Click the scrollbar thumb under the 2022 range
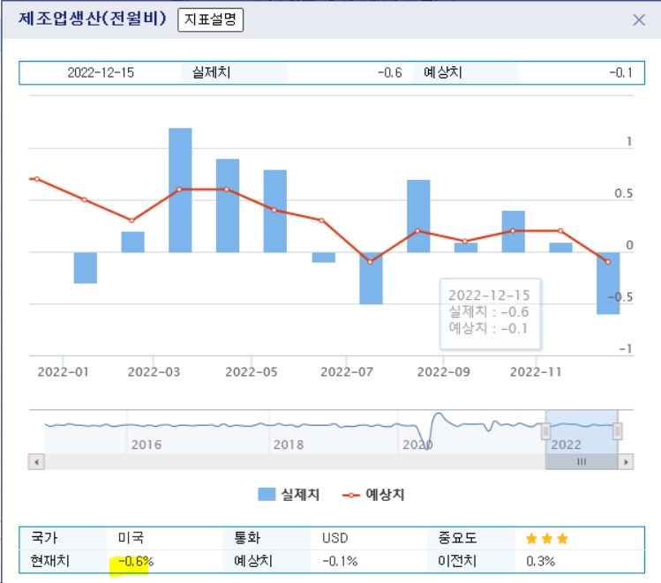The width and height of the screenshot is (661, 583). tap(582, 462)
